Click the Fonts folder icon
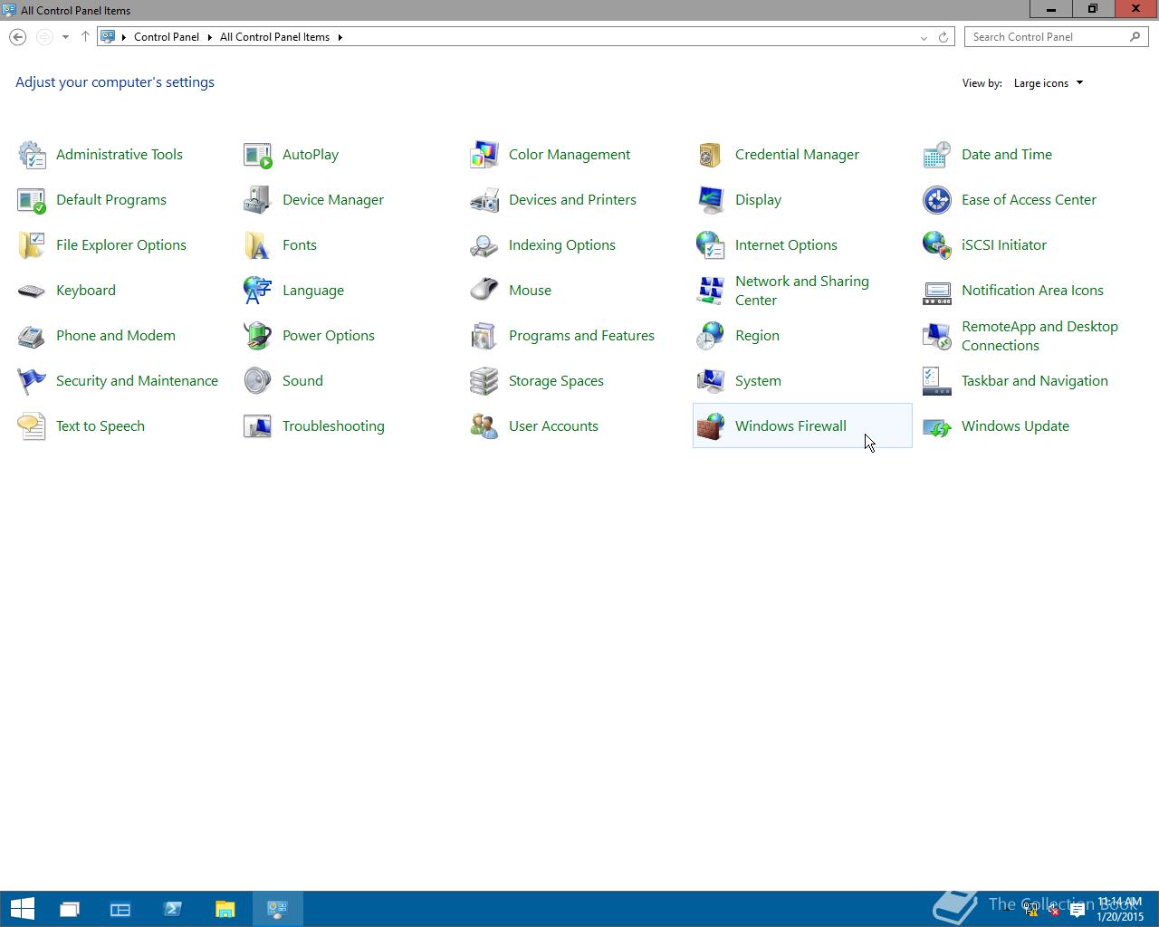 [258, 245]
